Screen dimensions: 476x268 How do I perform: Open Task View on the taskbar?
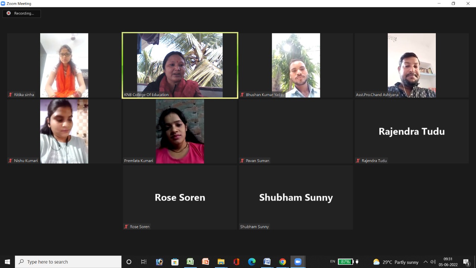(144, 262)
